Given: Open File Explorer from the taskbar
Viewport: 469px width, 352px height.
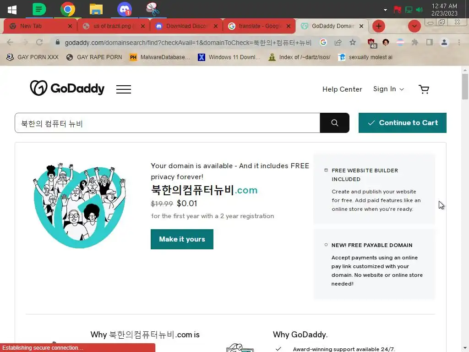Looking at the screenshot, I should 96,9.
